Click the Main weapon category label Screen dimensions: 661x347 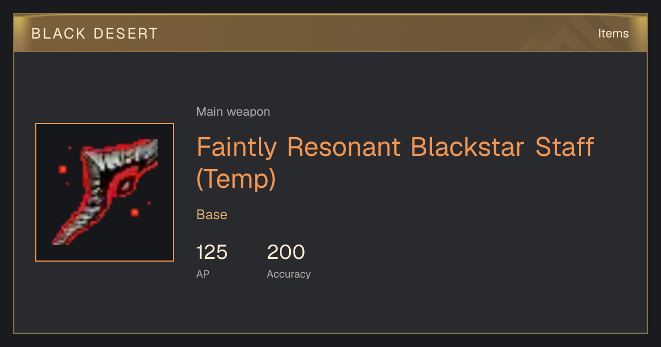coord(233,112)
